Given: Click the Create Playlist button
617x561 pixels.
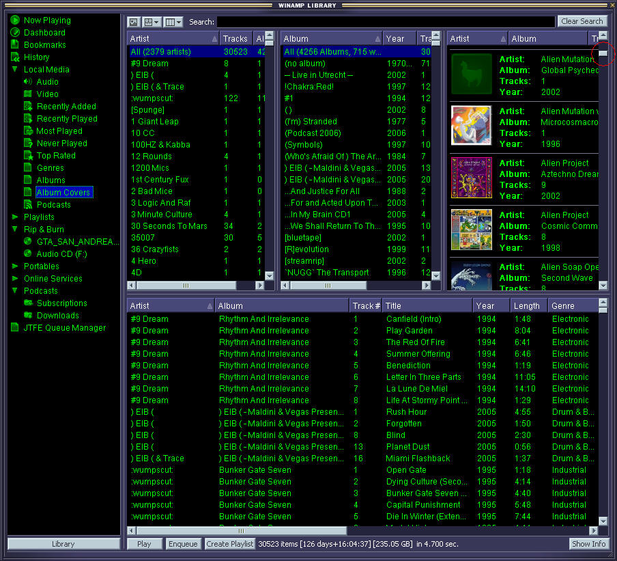Looking at the screenshot, I should tap(230, 544).
